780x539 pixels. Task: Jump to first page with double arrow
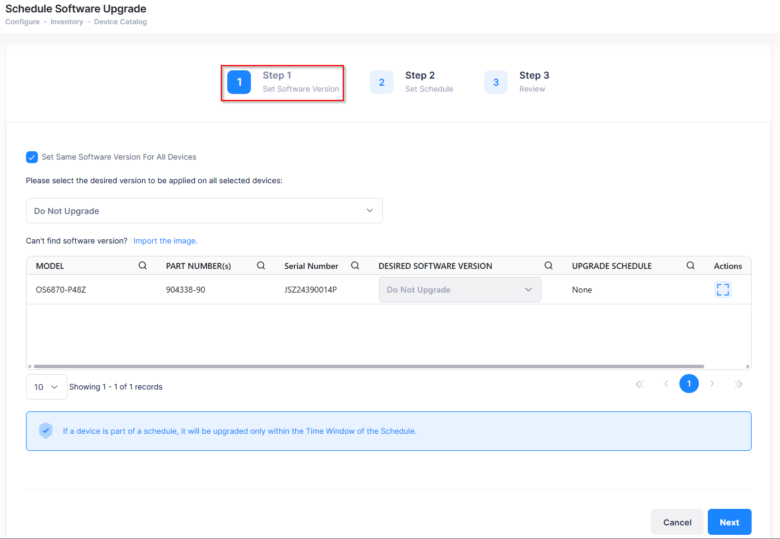tap(640, 384)
